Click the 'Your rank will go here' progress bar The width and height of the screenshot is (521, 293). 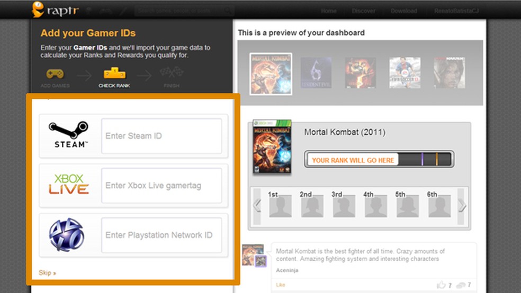379,159
